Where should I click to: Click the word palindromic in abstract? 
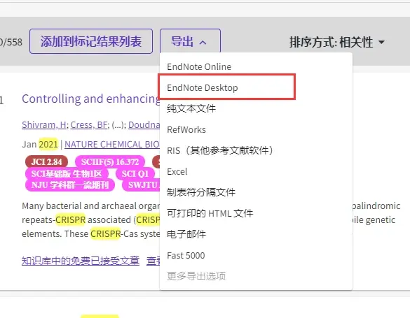coord(376,206)
